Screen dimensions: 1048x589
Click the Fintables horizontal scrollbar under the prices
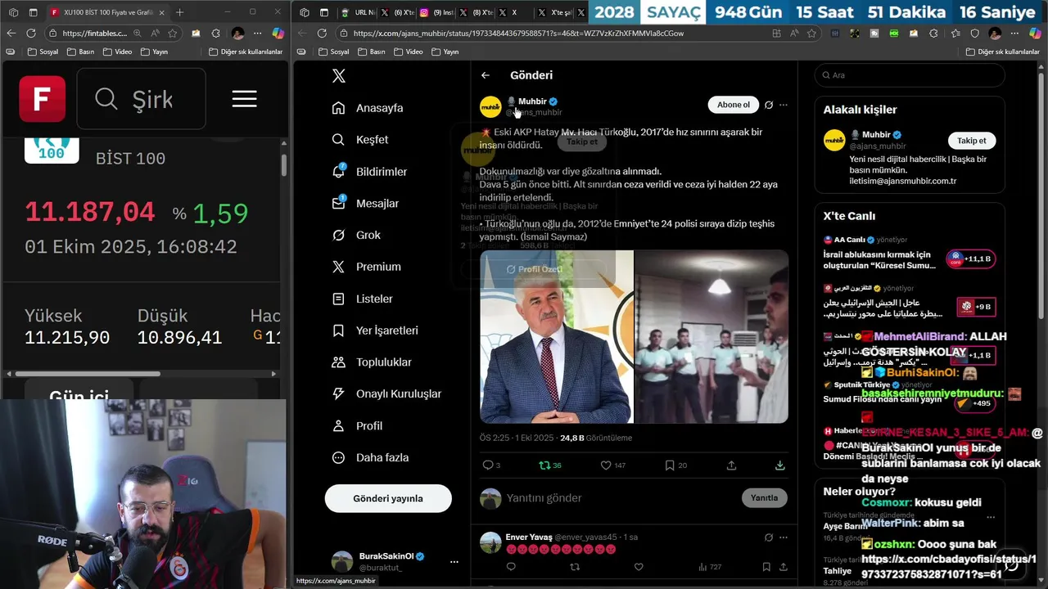88,374
